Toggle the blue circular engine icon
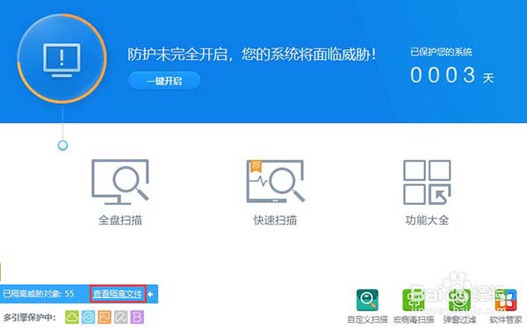This screenshot has height=328, width=527. [x=89, y=317]
